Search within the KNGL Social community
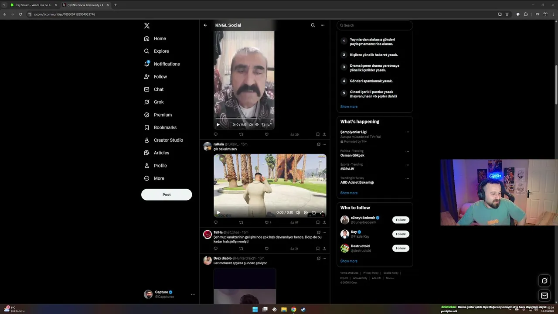The width and height of the screenshot is (558, 314). coord(313,25)
